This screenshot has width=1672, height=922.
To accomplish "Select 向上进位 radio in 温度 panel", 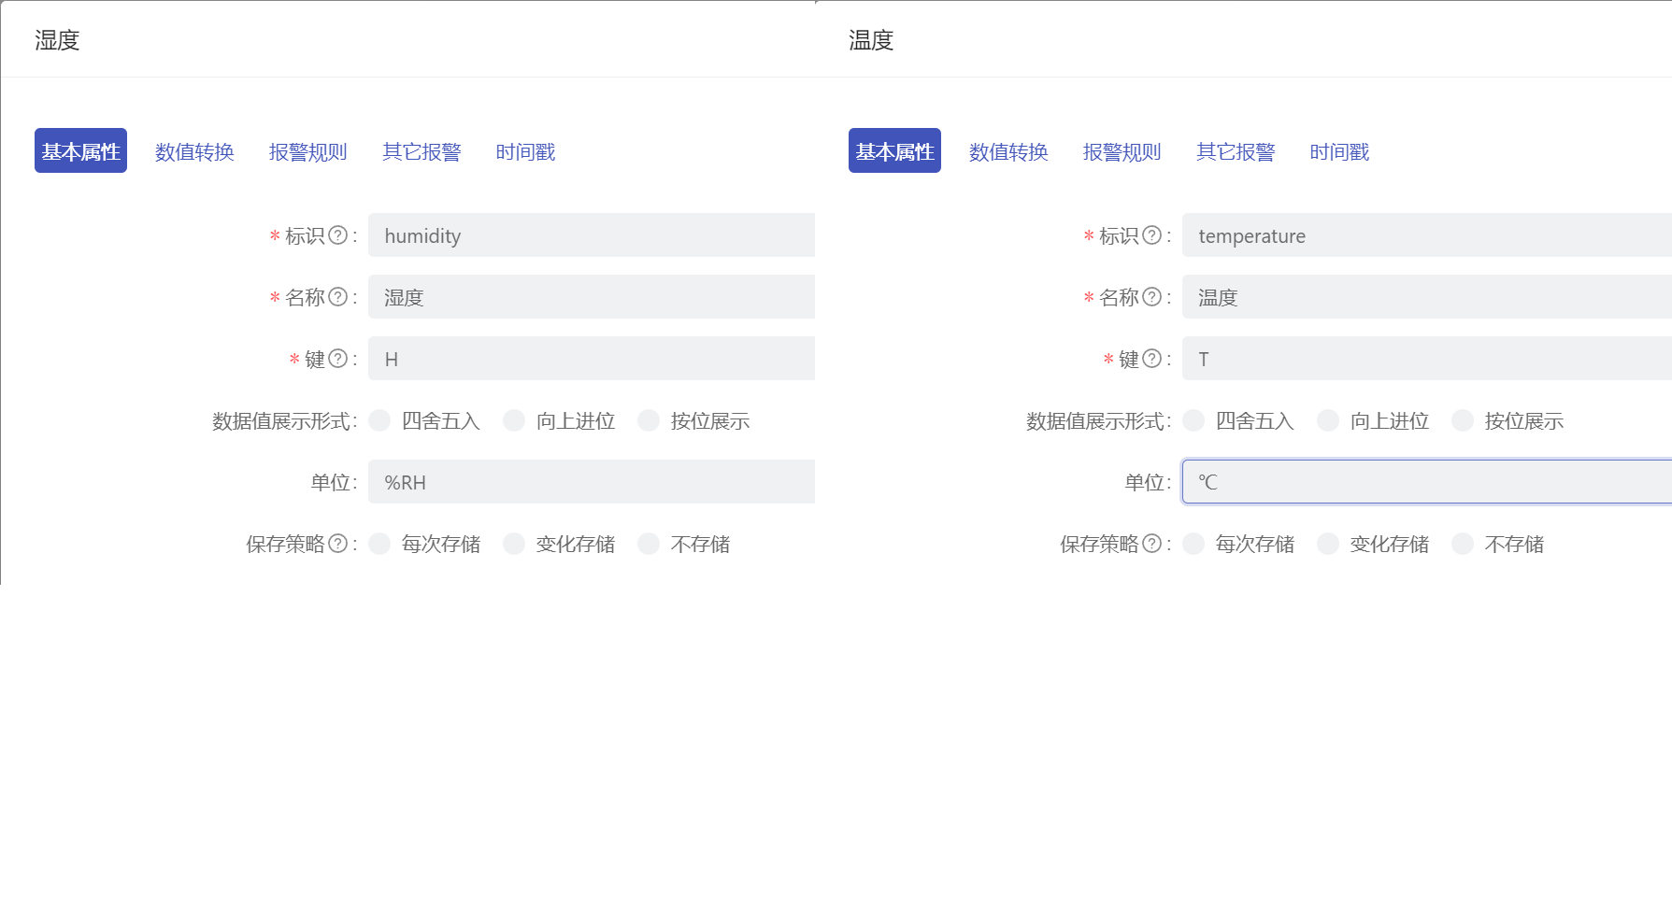I will [1328, 420].
